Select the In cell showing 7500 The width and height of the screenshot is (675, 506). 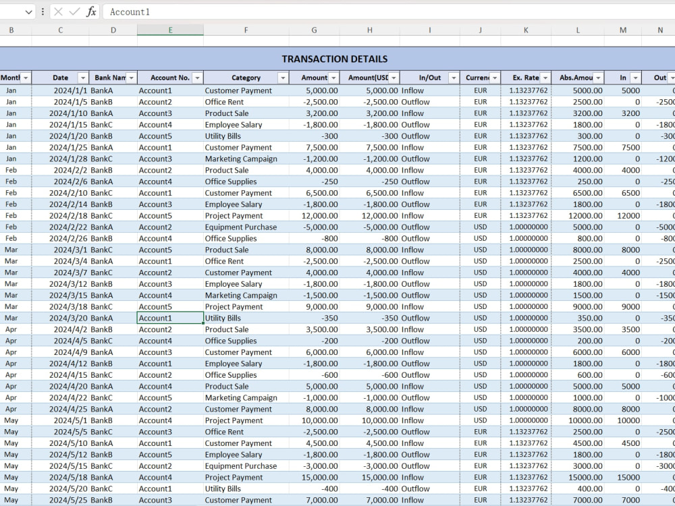click(623, 148)
